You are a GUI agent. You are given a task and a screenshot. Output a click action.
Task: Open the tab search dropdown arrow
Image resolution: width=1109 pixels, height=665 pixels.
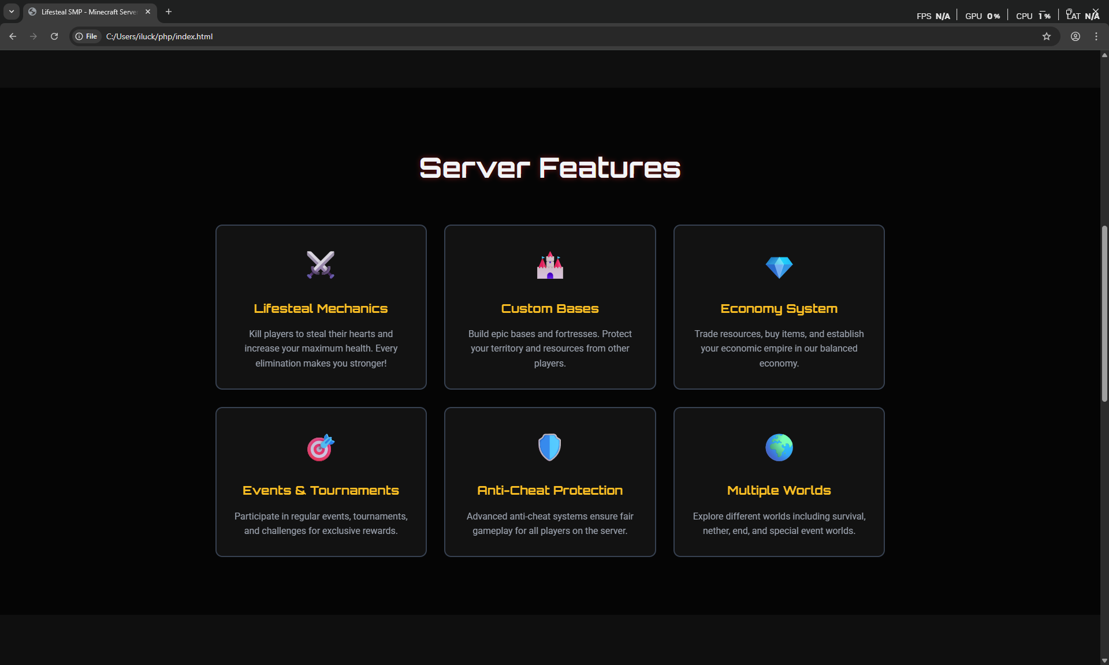pyautogui.click(x=11, y=12)
